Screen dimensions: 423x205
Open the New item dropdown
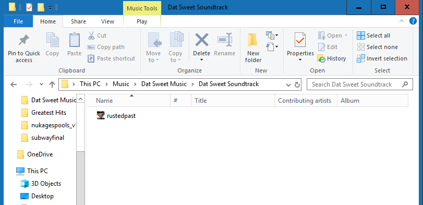click(272, 35)
